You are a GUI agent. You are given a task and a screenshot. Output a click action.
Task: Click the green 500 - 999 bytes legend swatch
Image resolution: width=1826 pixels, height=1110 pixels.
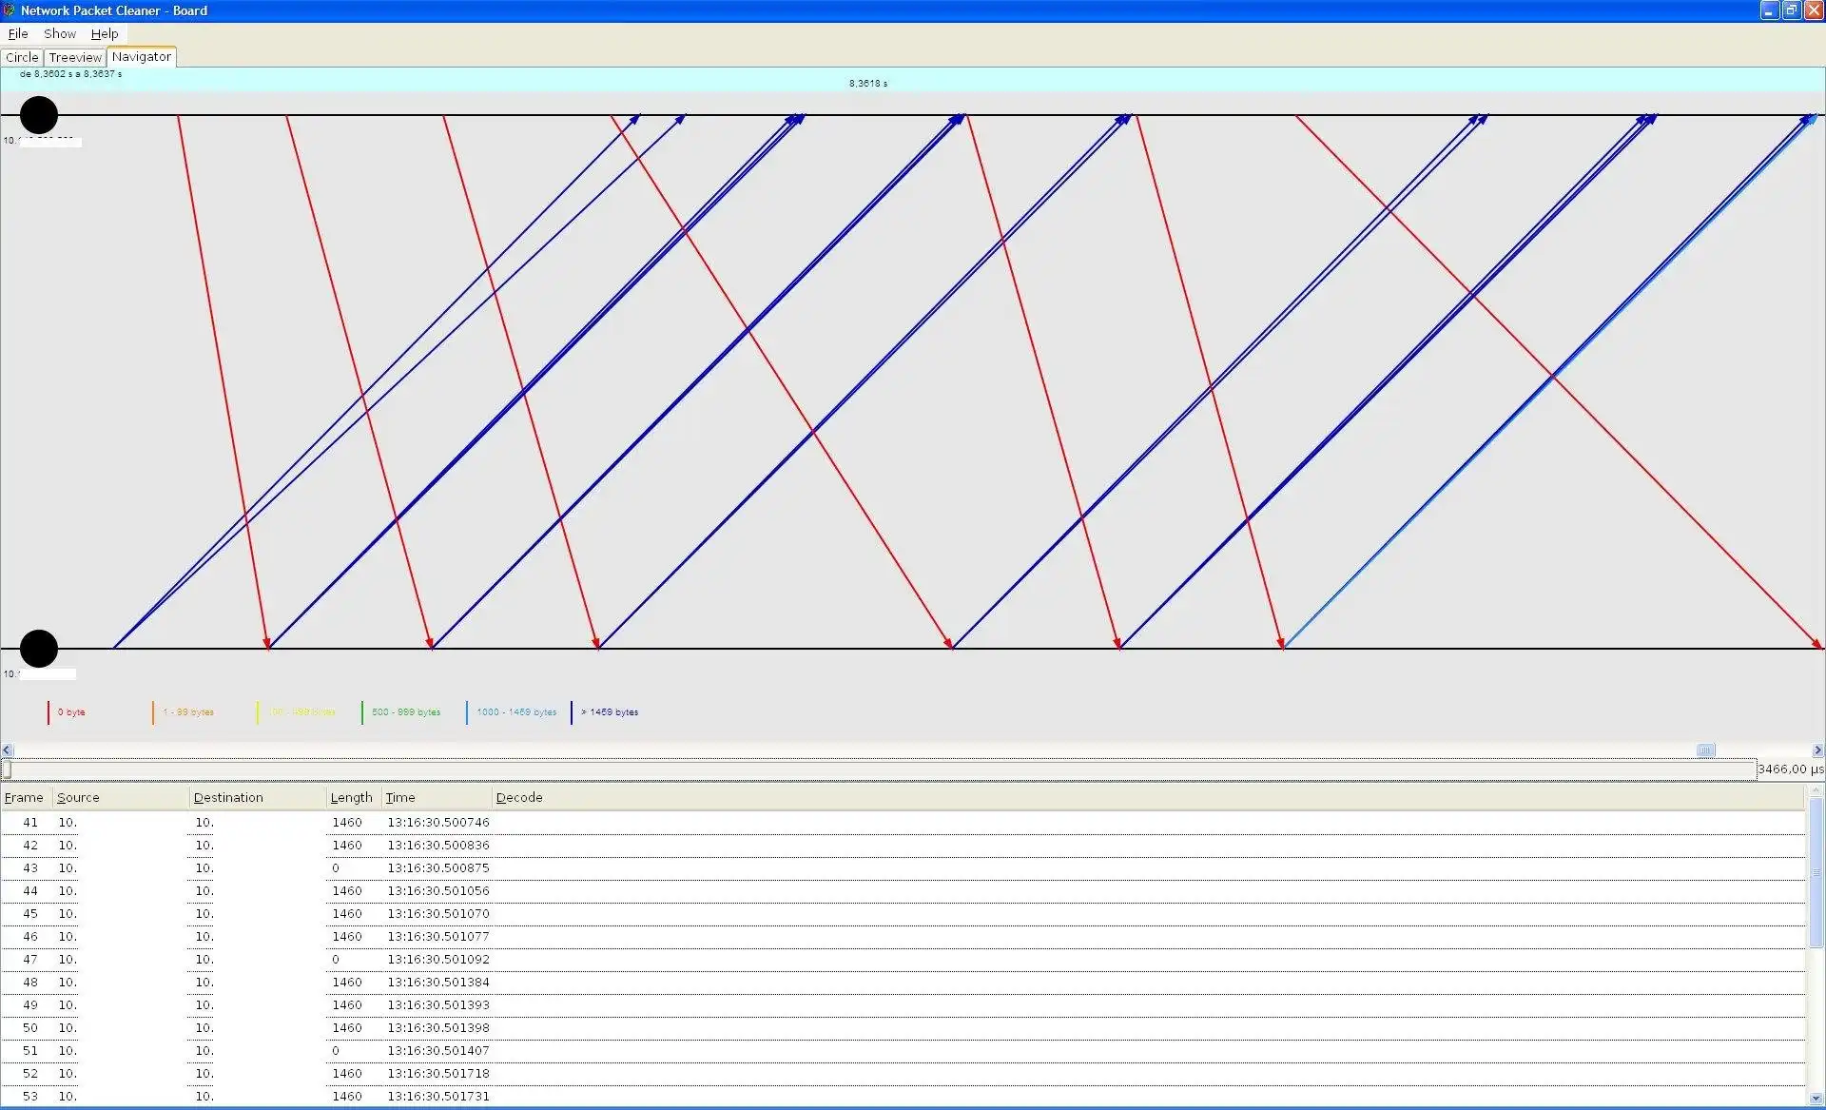362,712
